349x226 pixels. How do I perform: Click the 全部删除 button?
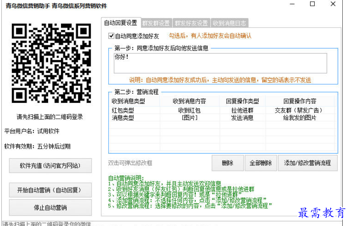(x=261, y=163)
